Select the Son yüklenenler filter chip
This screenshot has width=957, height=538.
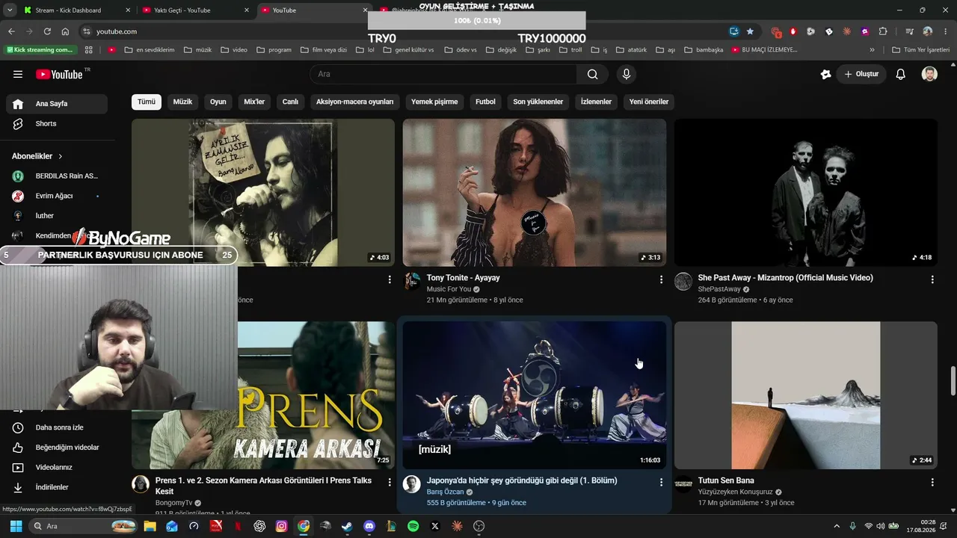pyautogui.click(x=538, y=102)
